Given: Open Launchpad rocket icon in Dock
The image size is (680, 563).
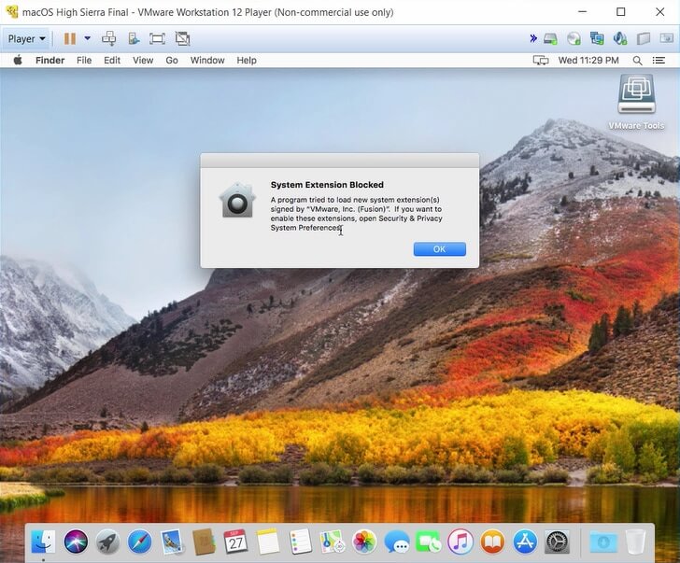Looking at the screenshot, I should [107, 542].
